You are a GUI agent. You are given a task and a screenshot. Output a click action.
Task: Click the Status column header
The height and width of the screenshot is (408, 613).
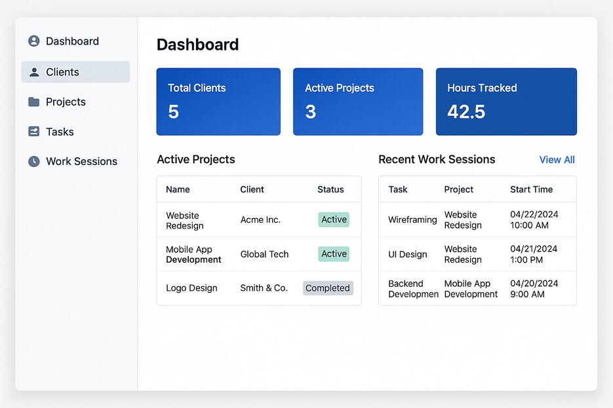pyautogui.click(x=330, y=189)
